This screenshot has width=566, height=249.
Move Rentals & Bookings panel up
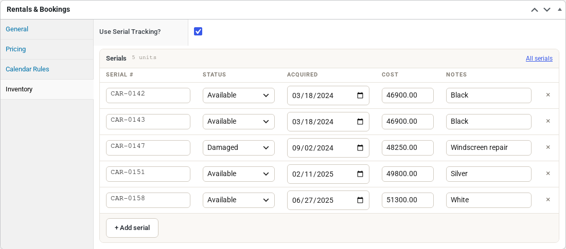[x=534, y=10]
